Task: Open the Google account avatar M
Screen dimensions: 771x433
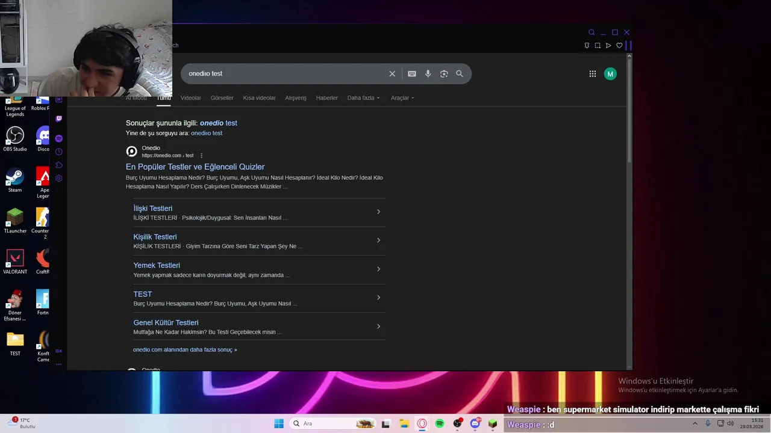Action: (610, 73)
